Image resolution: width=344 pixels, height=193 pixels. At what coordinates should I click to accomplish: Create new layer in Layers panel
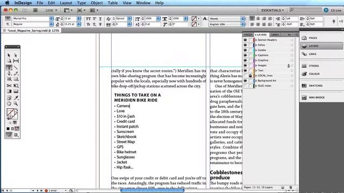tap(283, 188)
